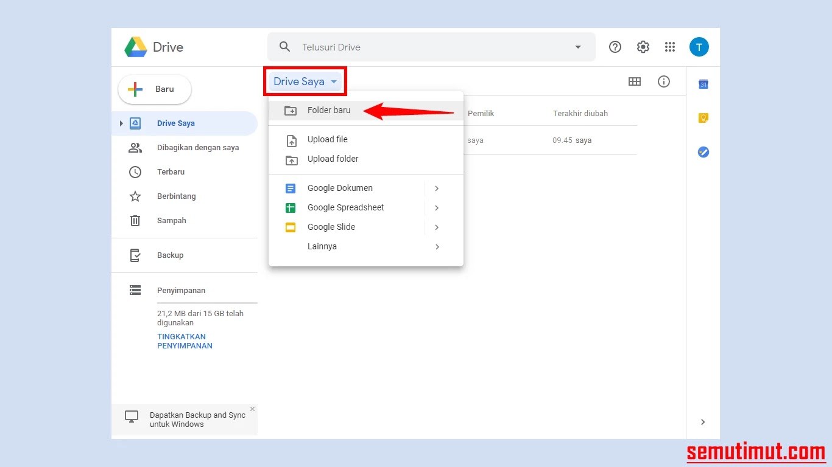
Task: Show details info icon
Action: (664, 81)
